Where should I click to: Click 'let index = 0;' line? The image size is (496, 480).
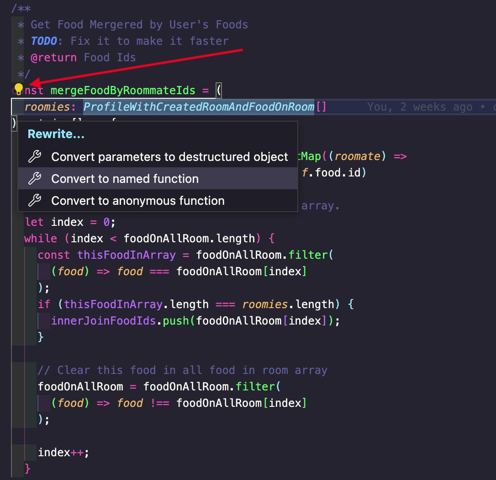click(70, 222)
